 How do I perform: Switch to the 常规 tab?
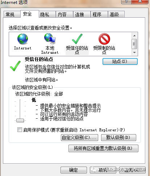[12, 14]
